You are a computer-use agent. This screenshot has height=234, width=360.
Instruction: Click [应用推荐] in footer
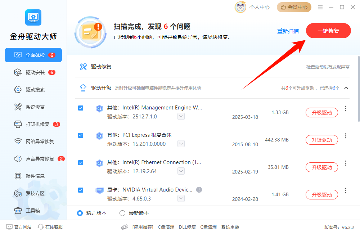pyautogui.click(x=143, y=227)
